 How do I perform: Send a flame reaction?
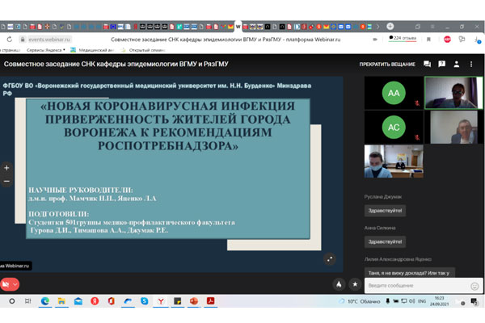(339, 284)
